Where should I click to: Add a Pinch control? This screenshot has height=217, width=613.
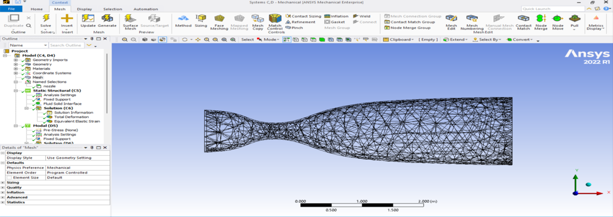coord(294,28)
